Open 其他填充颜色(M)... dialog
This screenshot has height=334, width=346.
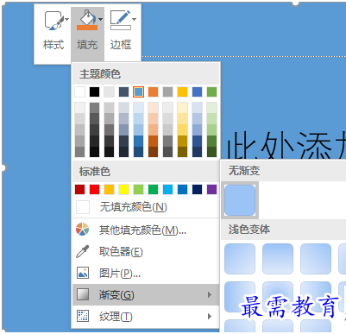[x=146, y=230]
